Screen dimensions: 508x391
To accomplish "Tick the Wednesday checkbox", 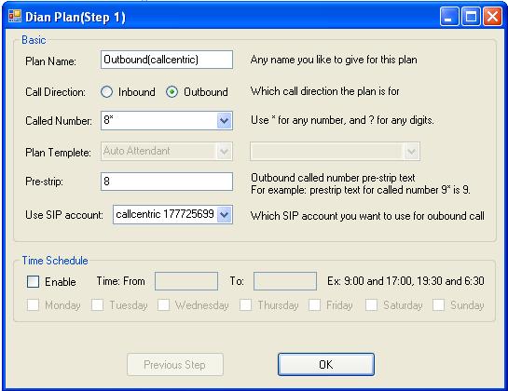I will (x=164, y=305).
